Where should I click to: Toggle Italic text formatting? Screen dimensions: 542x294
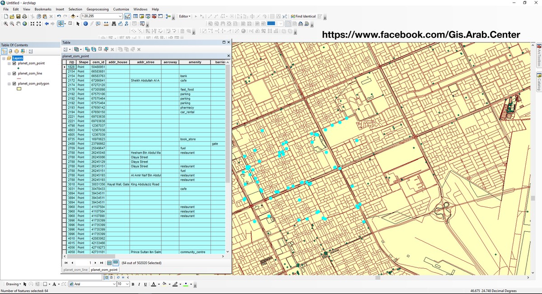coord(139,284)
